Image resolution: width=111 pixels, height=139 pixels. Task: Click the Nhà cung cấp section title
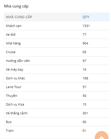pyautogui.click(x=16, y=6)
